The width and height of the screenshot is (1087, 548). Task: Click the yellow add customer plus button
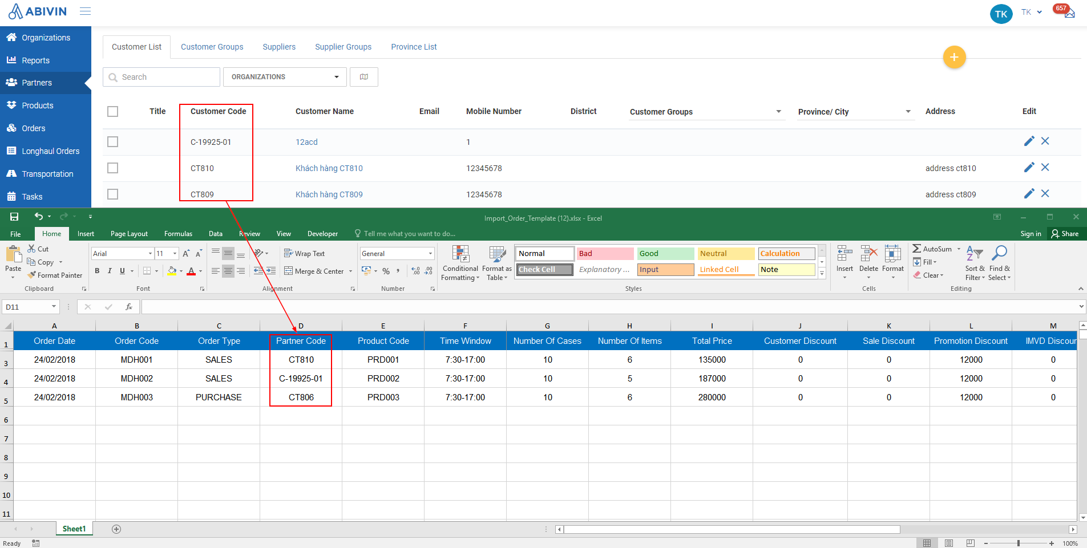[x=954, y=57]
